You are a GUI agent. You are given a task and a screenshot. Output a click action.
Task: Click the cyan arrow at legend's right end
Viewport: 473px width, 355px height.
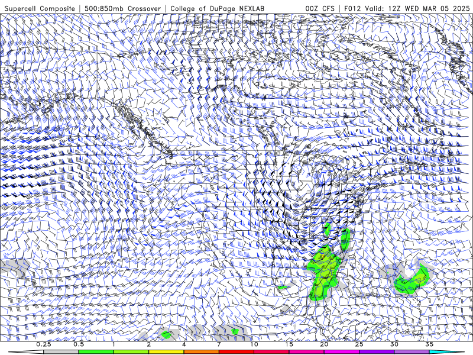click(x=447, y=352)
